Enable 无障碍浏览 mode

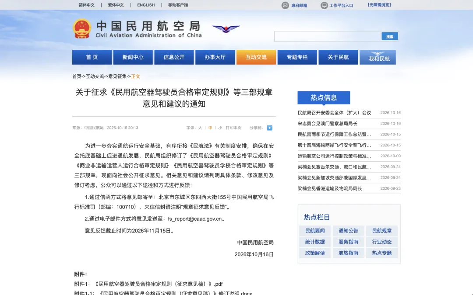[x=379, y=5]
